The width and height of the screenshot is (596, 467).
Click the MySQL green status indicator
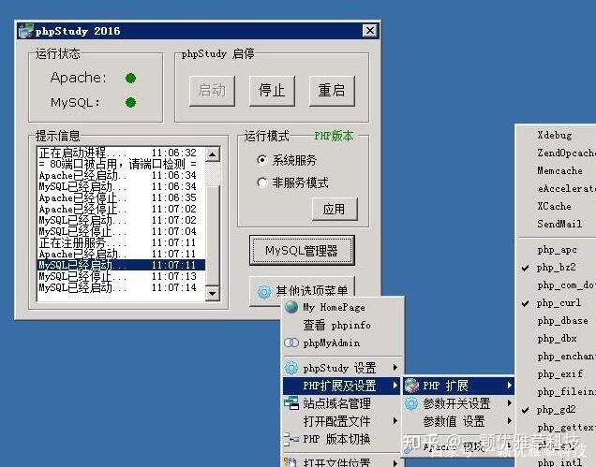coord(131,103)
